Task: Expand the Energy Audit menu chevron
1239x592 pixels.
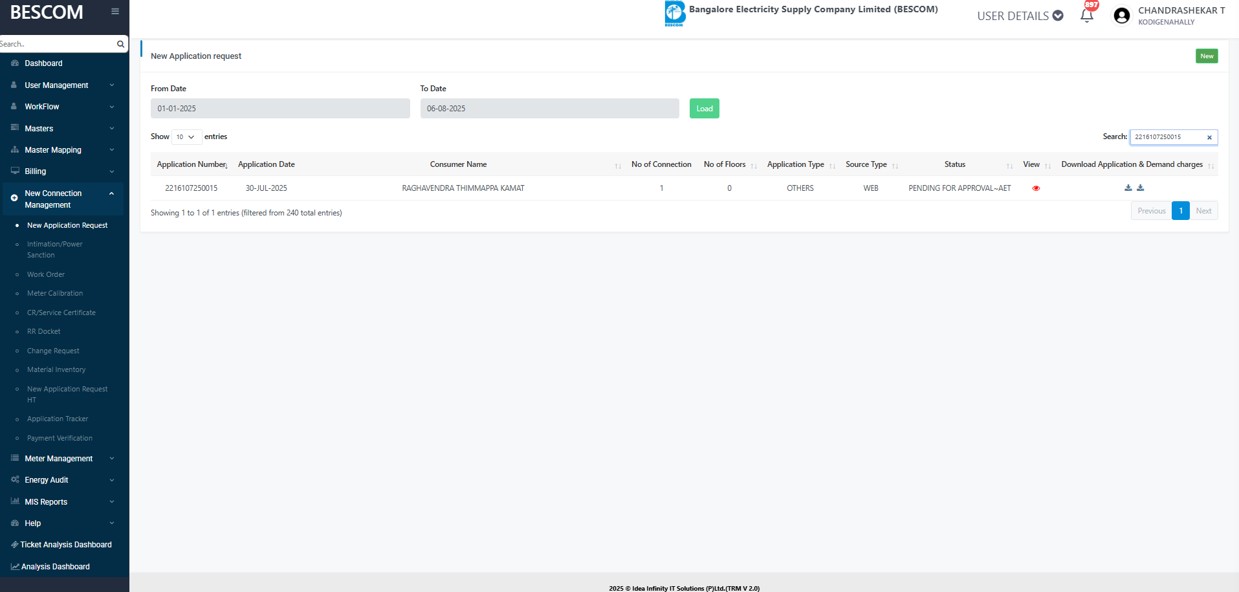Action: coord(112,480)
